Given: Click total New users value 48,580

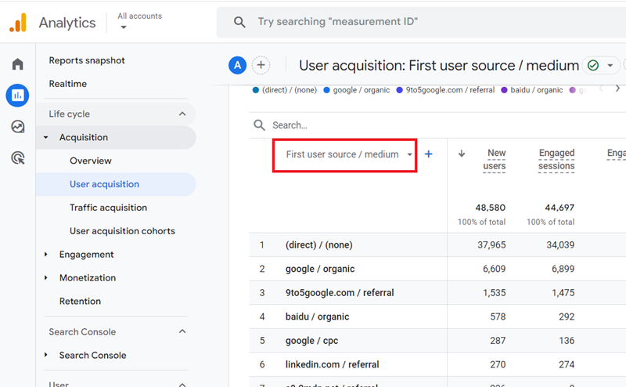Looking at the screenshot, I should click(491, 208).
